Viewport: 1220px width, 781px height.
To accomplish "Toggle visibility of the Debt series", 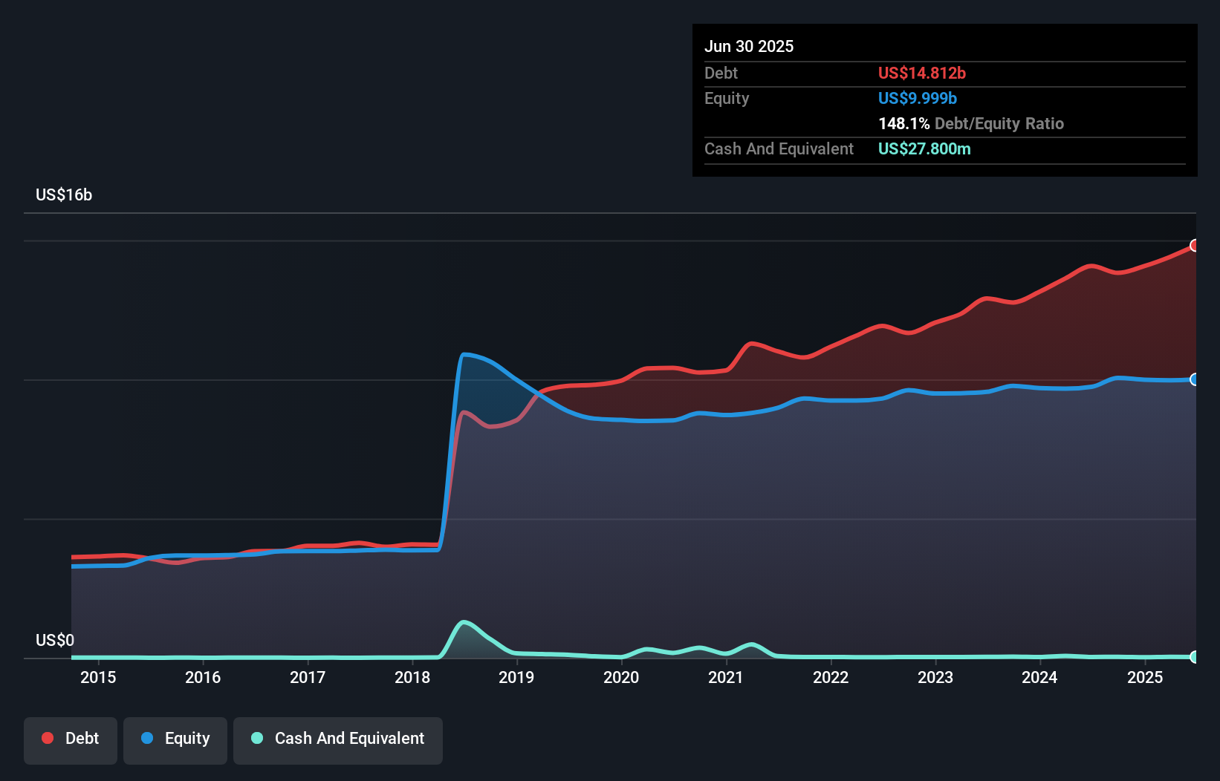I will coord(71,738).
